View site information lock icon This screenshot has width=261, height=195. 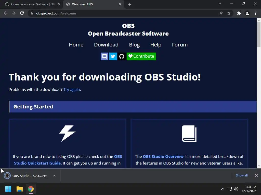(x=32, y=13)
